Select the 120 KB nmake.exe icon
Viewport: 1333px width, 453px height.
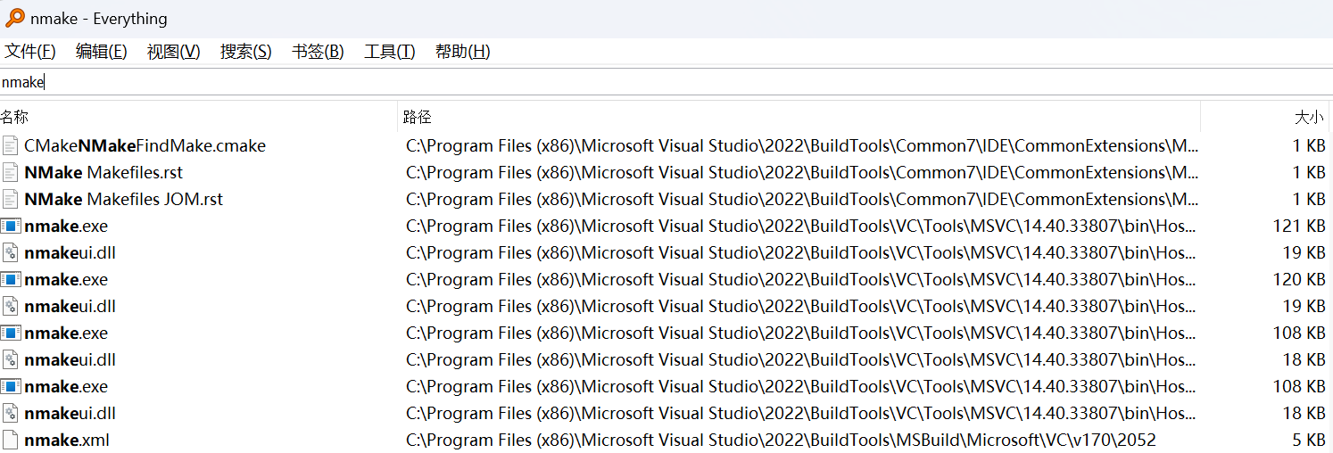(x=11, y=279)
